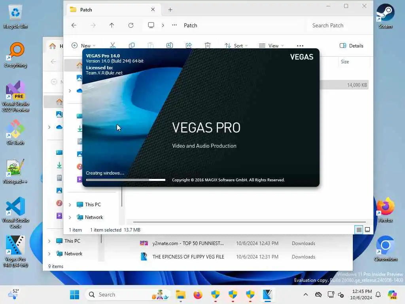Click the Size column header
405x304 pixels.
click(x=345, y=62)
